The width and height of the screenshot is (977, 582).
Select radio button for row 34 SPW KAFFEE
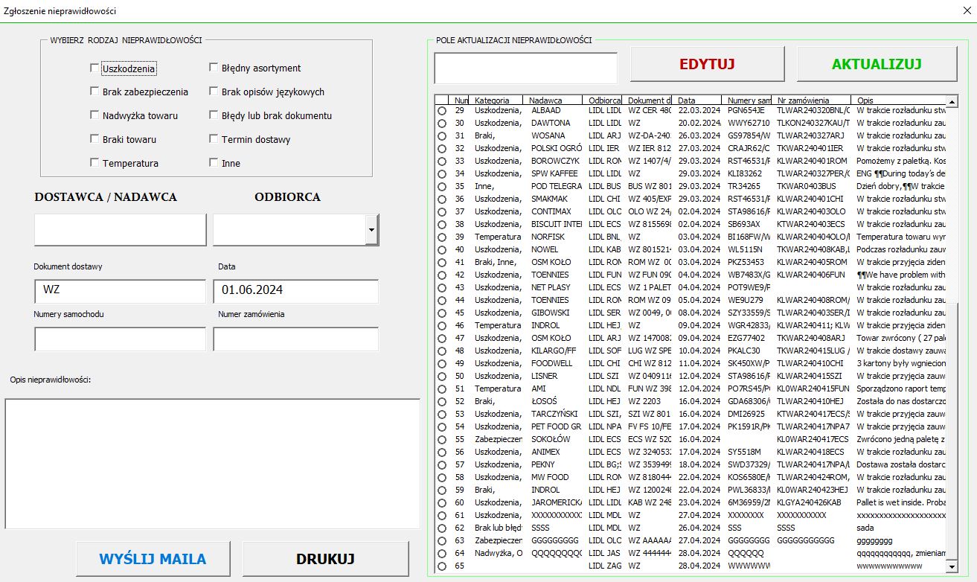441,174
